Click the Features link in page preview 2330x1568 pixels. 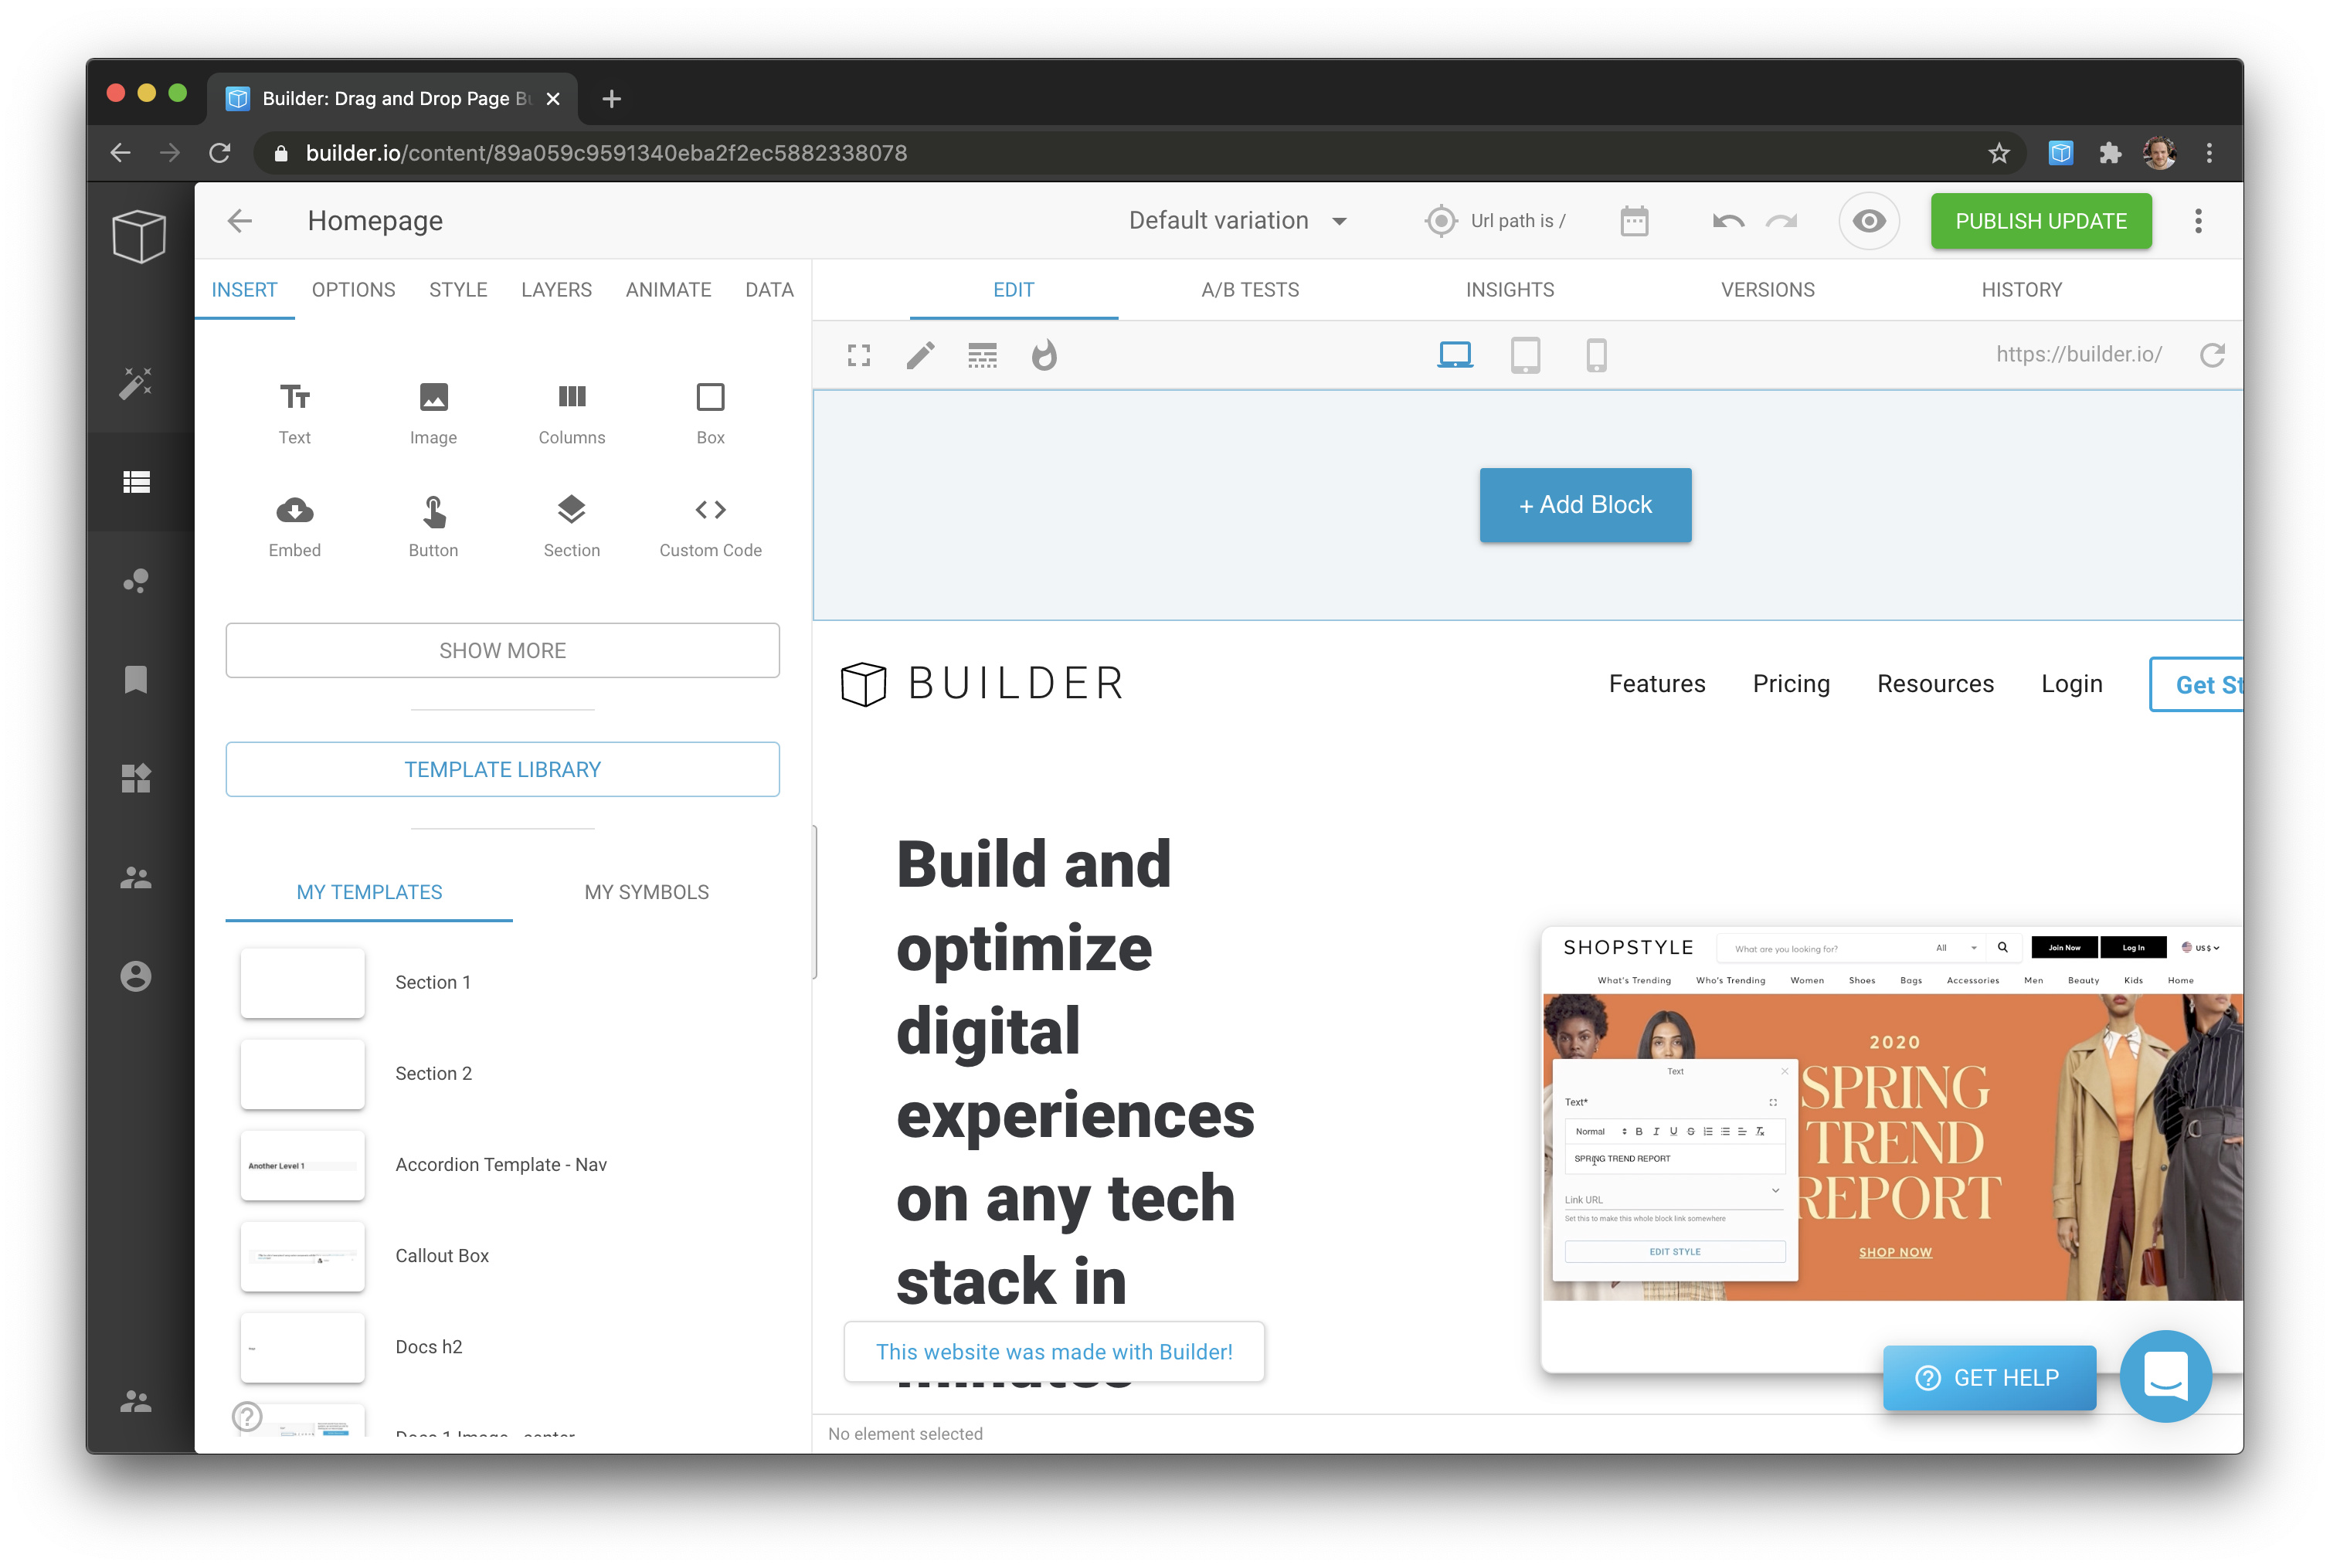pos(1657,684)
